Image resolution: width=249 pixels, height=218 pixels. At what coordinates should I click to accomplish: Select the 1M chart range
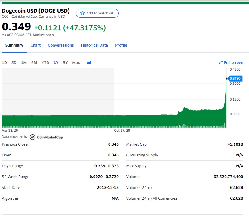(x=24, y=63)
